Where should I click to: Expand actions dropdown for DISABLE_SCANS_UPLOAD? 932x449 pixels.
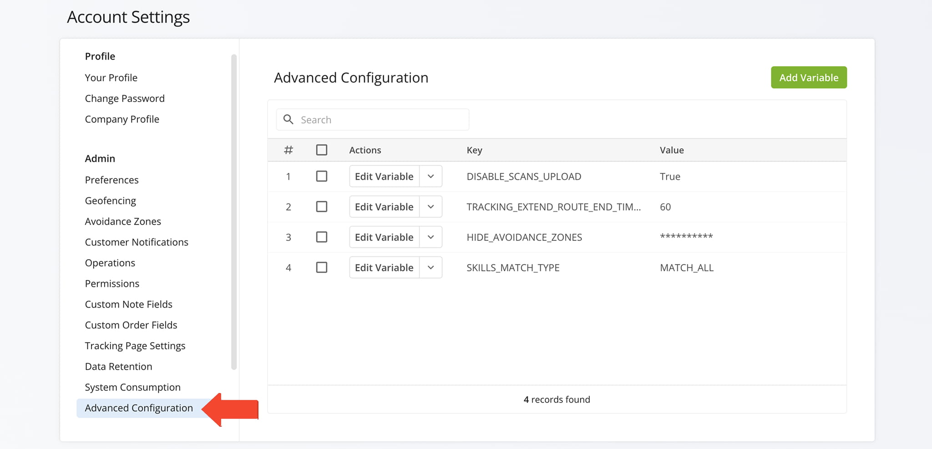tap(431, 176)
